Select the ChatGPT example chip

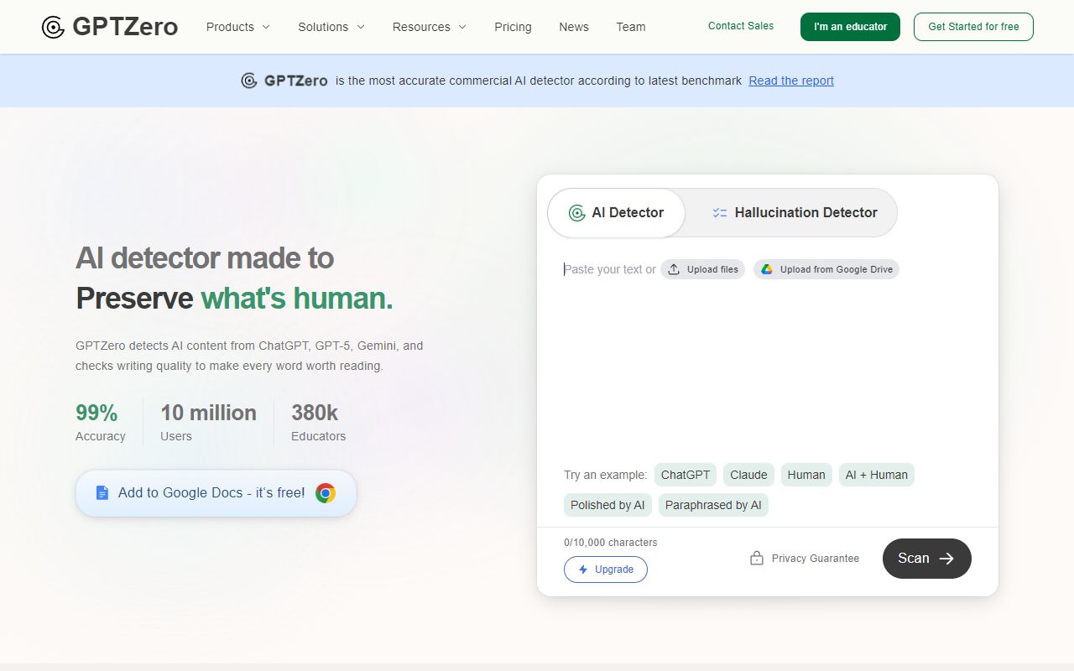point(685,475)
